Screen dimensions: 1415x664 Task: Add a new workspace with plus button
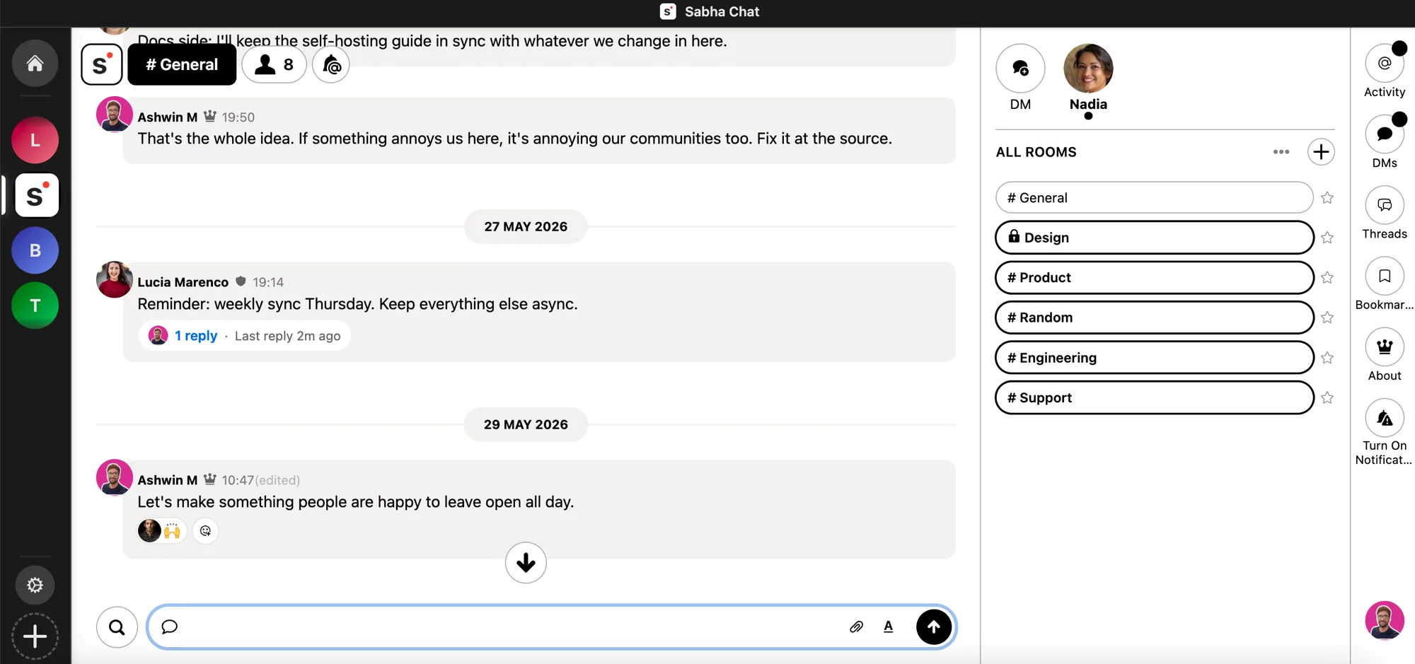coord(35,636)
